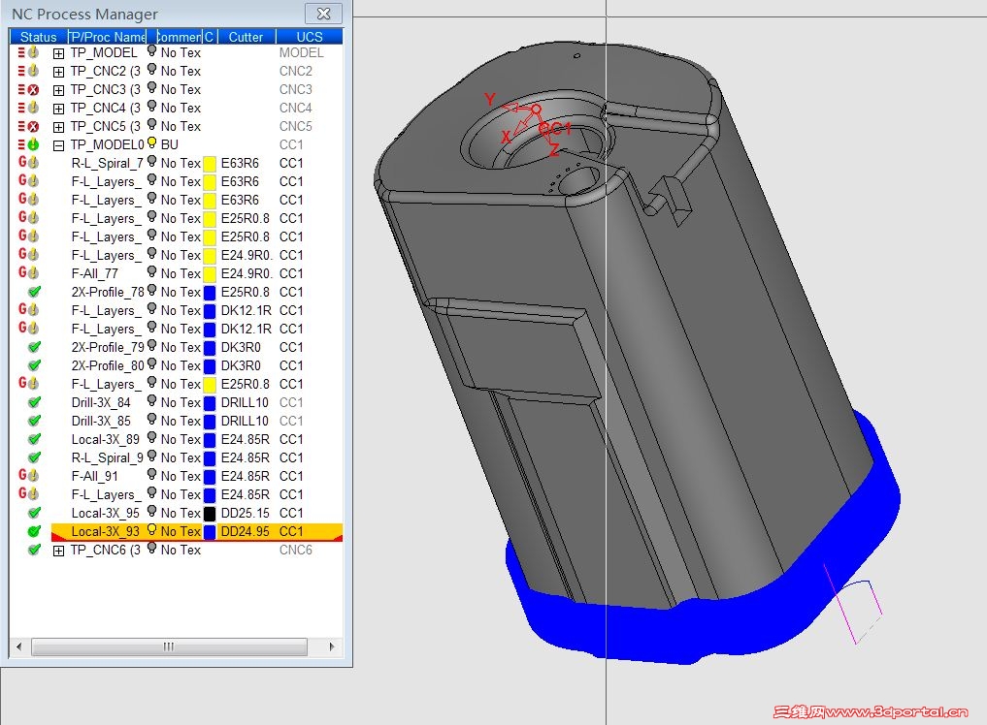987x725 pixels.
Task: Expand the TP_CNC2 toolpath folder
Action: pos(58,72)
